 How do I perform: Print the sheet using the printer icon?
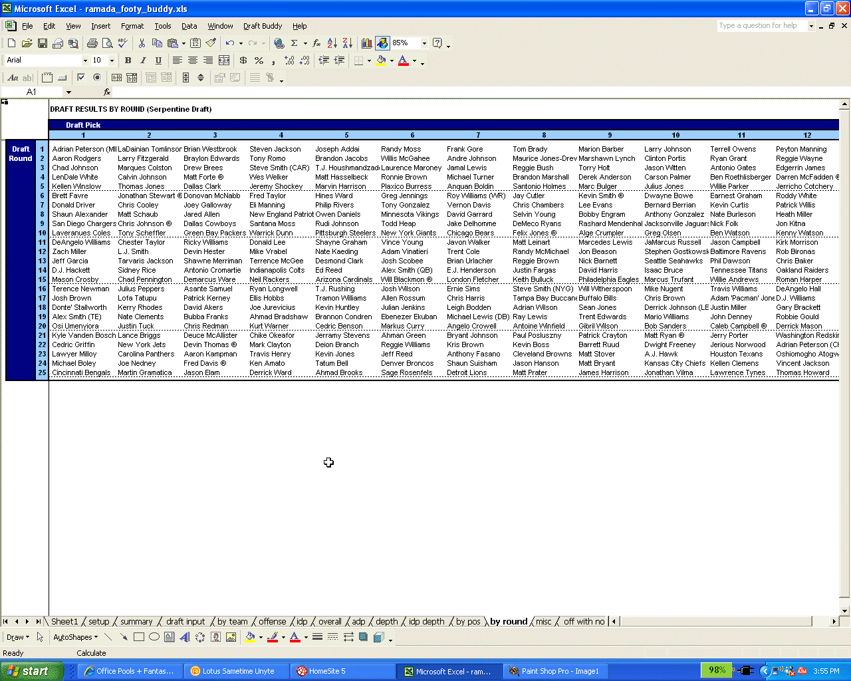92,43
